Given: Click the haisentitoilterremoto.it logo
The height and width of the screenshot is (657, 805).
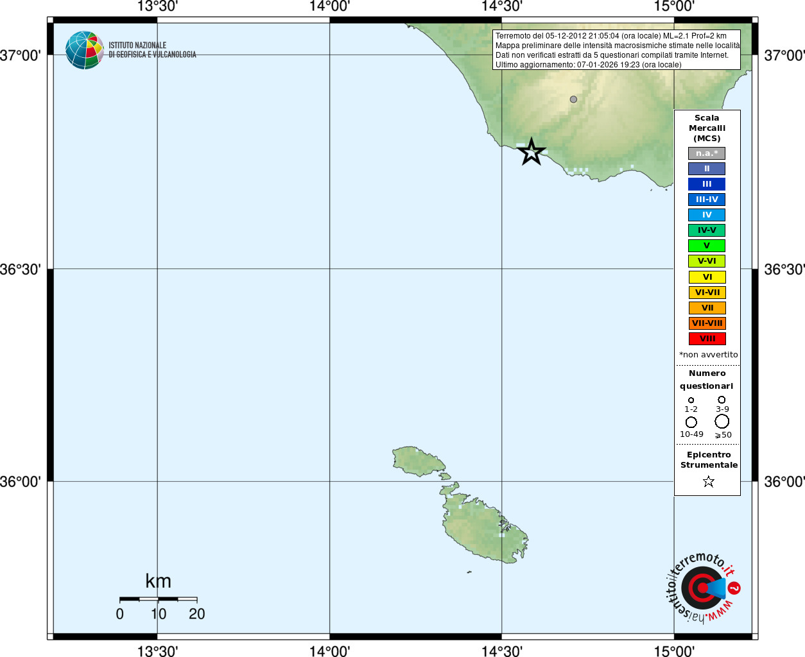Looking at the screenshot, I should pyautogui.click(x=704, y=588).
